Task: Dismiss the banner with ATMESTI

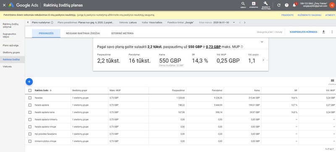Action: coord(330,15)
